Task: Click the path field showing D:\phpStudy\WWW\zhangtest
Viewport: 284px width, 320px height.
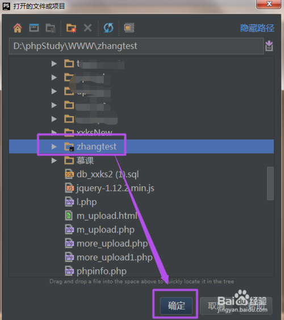Action: tap(136, 46)
